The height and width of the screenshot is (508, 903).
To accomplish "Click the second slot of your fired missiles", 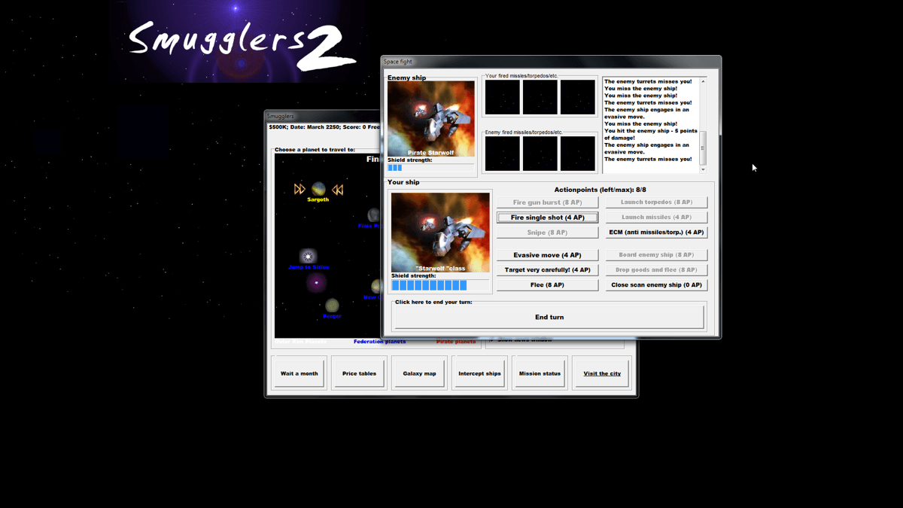I will pyautogui.click(x=540, y=97).
